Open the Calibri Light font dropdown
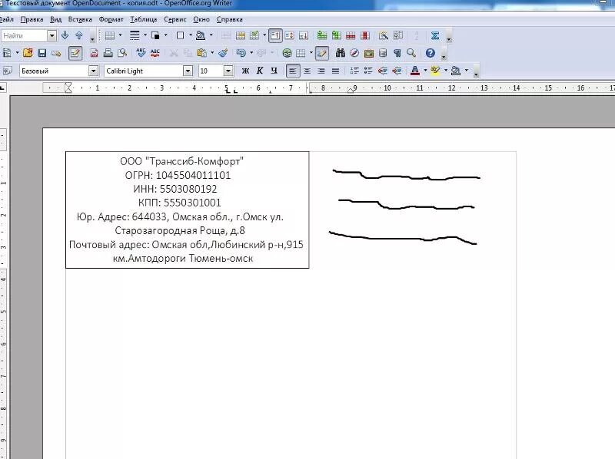This screenshot has height=459, width=615. point(188,71)
